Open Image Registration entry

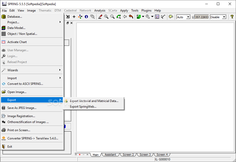point(32,116)
